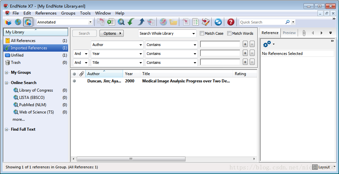Click the Author search value field

click(220, 44)
